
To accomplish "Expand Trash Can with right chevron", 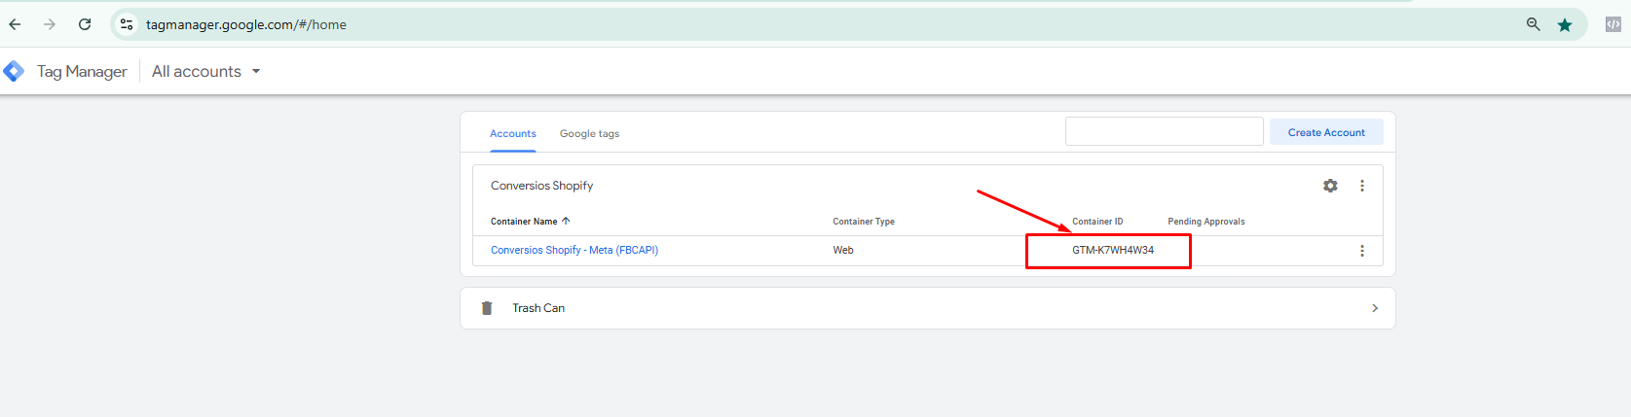I will tap(1375, 308).
